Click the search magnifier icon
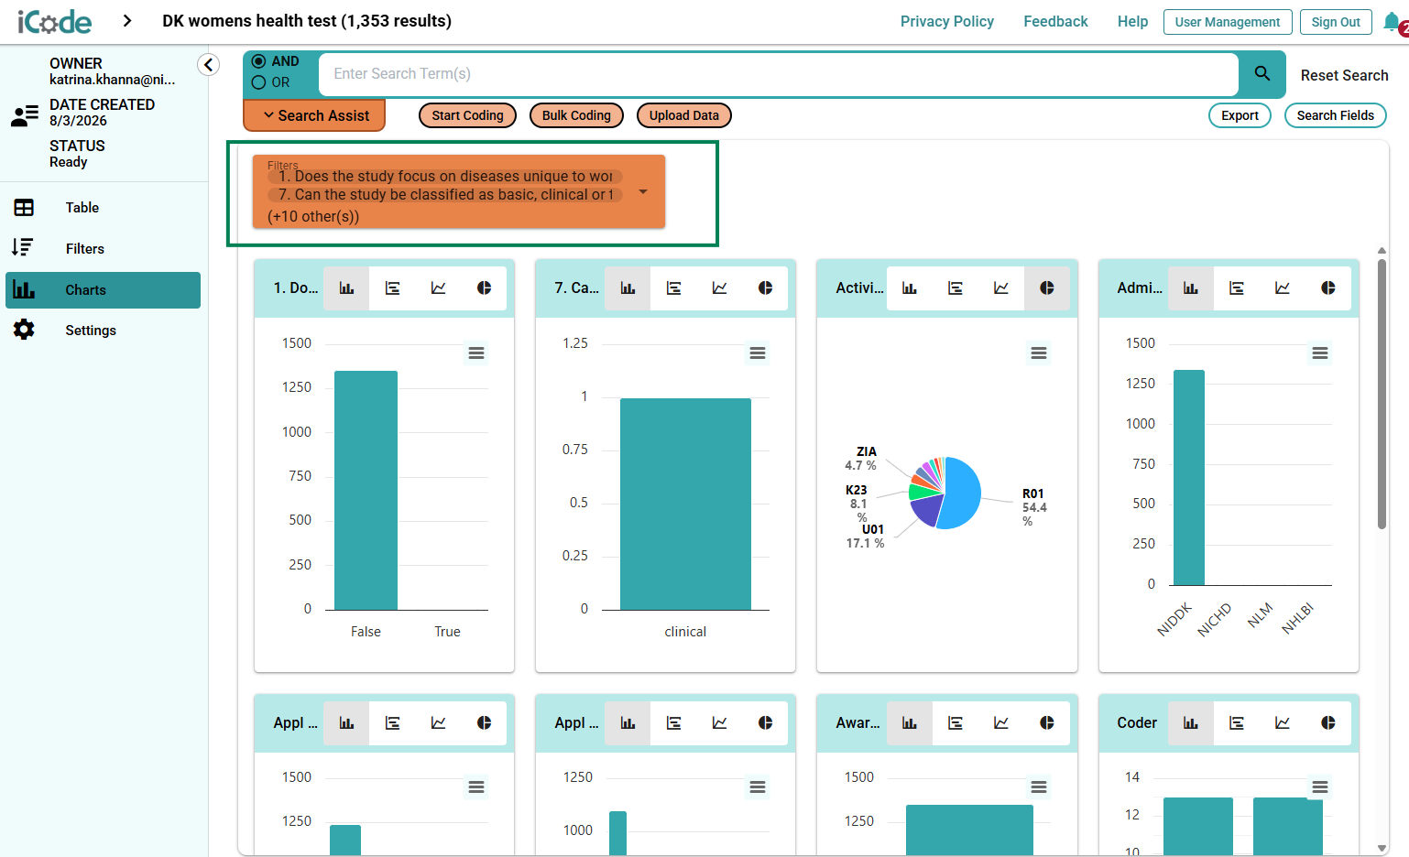 [x=1262, y=73]
